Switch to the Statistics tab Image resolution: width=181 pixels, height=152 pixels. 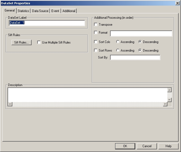point(23,11)
